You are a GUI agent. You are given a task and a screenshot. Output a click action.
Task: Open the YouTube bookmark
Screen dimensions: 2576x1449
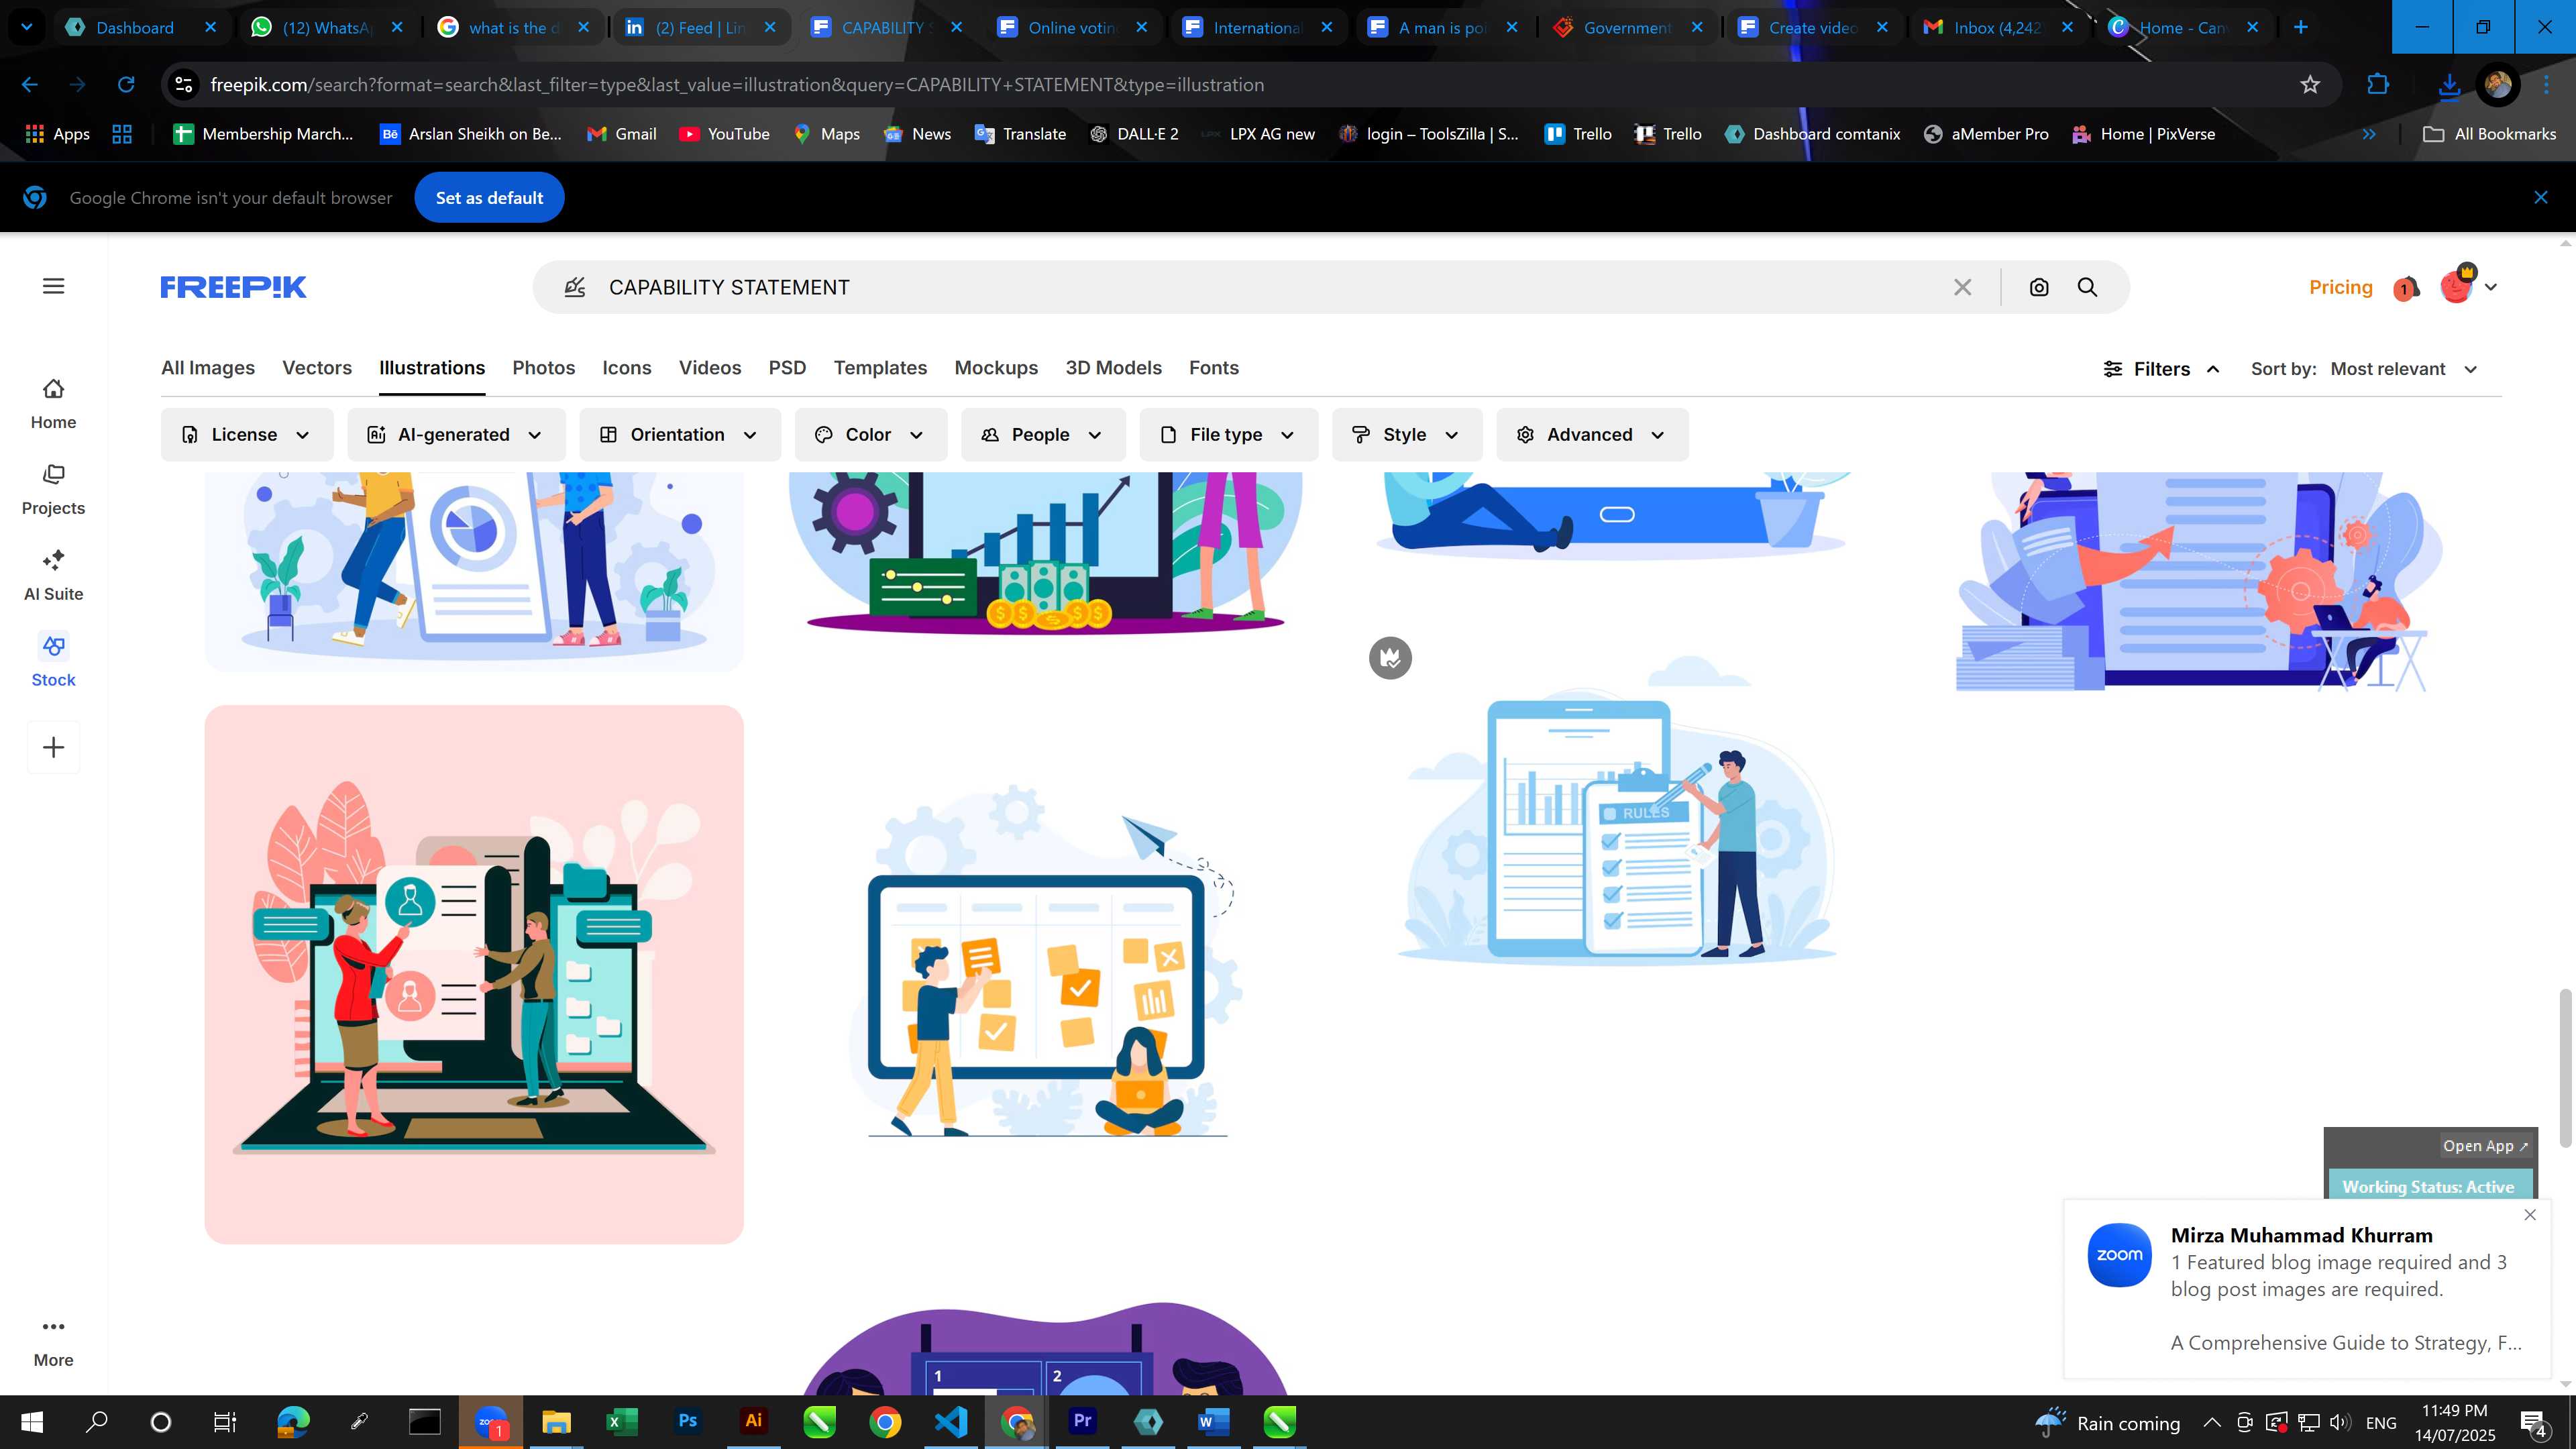coord(724,134)
